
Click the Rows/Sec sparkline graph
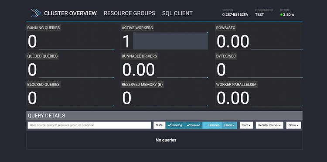tap(276, 41)
